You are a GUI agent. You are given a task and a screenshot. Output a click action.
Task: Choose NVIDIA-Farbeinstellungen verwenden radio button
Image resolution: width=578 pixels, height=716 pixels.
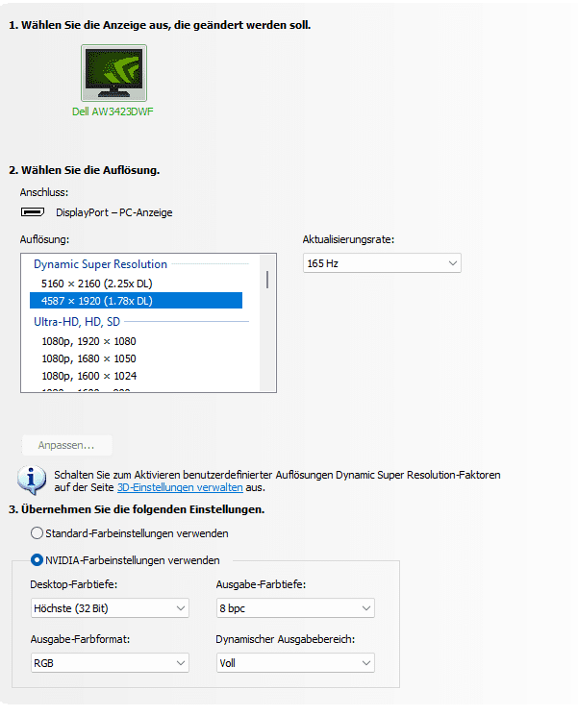(37, 560)
